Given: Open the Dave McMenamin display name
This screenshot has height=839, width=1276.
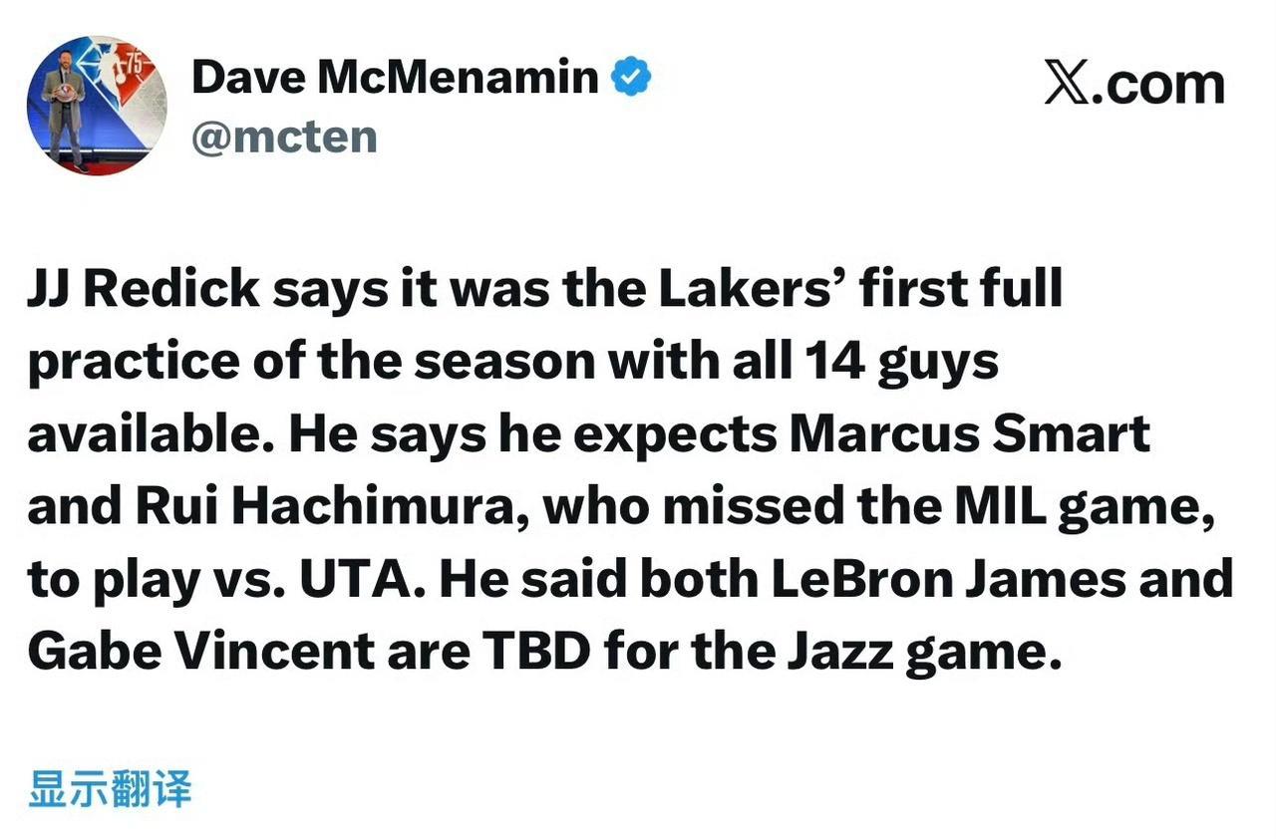Looking at the screenshot, I should [x=395, y=77].
